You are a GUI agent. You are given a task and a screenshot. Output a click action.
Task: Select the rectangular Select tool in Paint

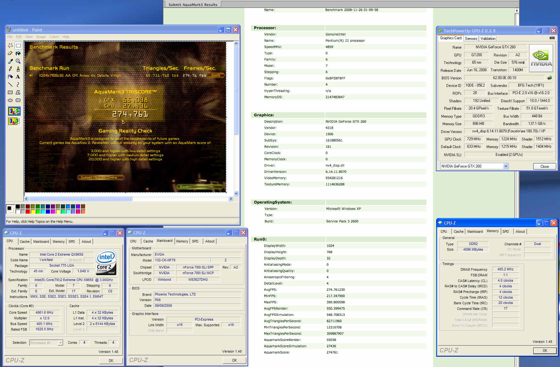(18, 45)
